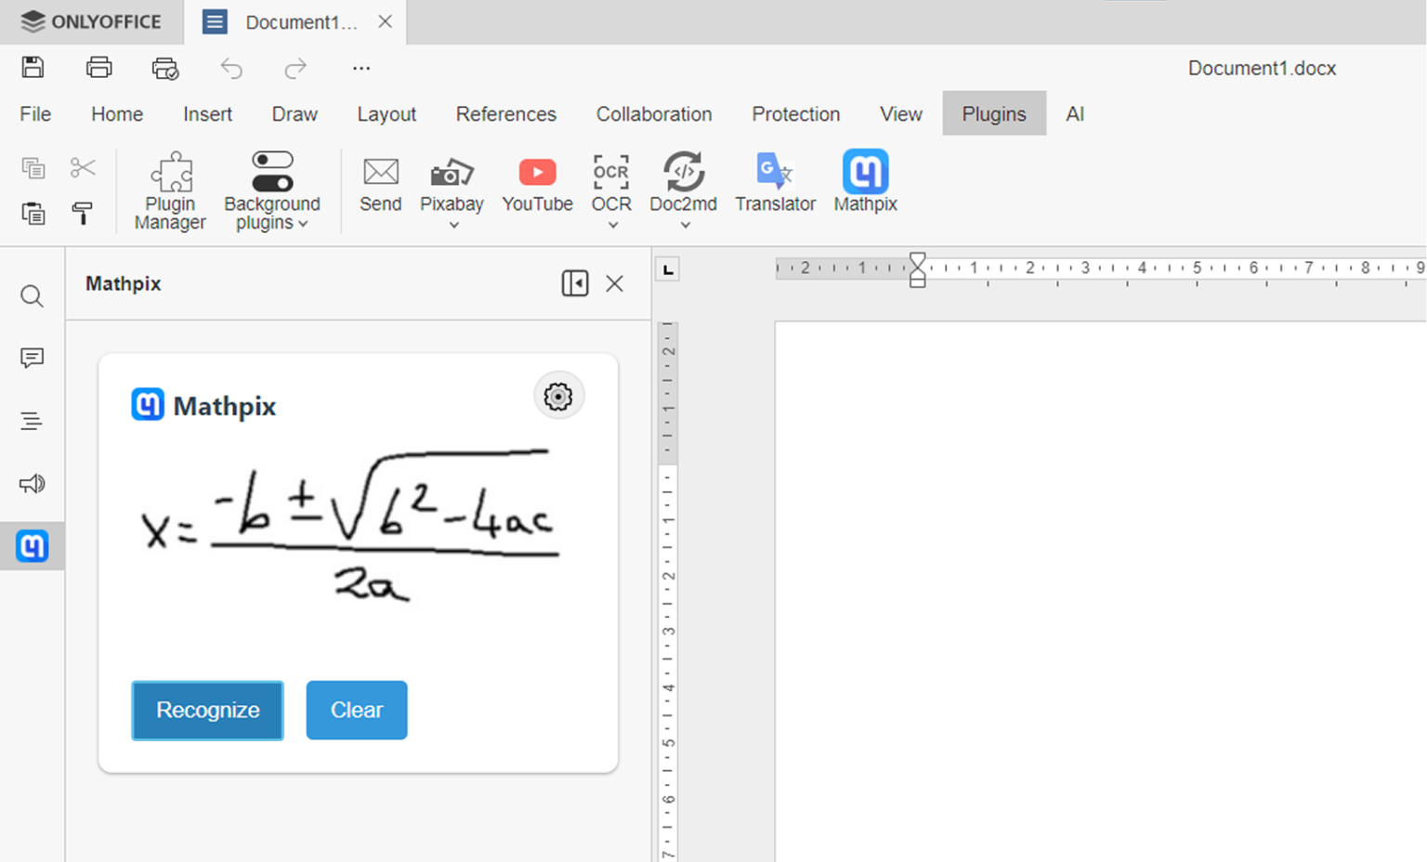1427x862 pixels.
Task: Open the Comments sidebar panel
Action: pyautogui.click(x=33, y=358)
